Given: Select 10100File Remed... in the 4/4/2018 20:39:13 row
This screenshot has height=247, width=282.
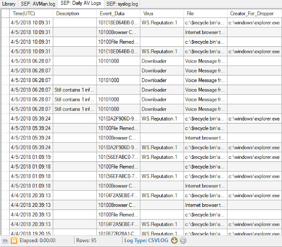Looking at the screenshot, I should (118, 215).
